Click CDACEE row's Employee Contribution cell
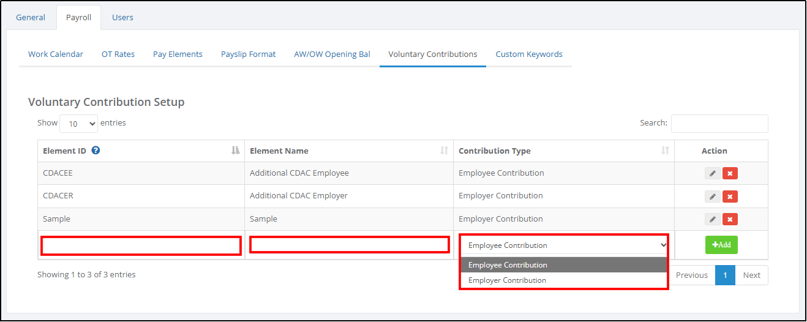Screen dimensions: 807x322 564,173
